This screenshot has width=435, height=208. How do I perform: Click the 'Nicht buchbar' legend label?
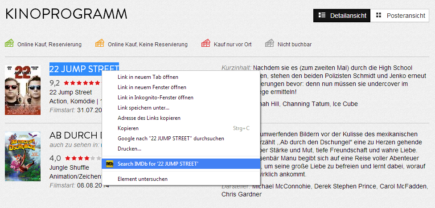[295, 45]
